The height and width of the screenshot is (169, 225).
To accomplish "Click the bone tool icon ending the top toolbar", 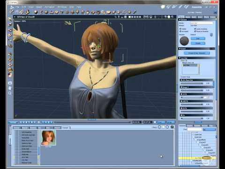I will pyautogui.click(x=135, y=12).
